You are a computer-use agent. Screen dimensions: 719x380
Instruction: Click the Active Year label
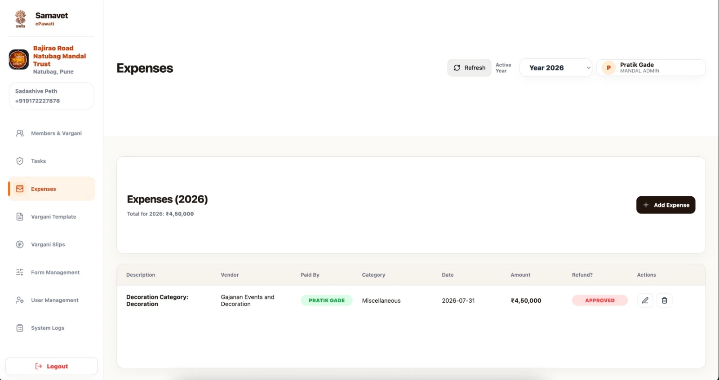point(503,68)
